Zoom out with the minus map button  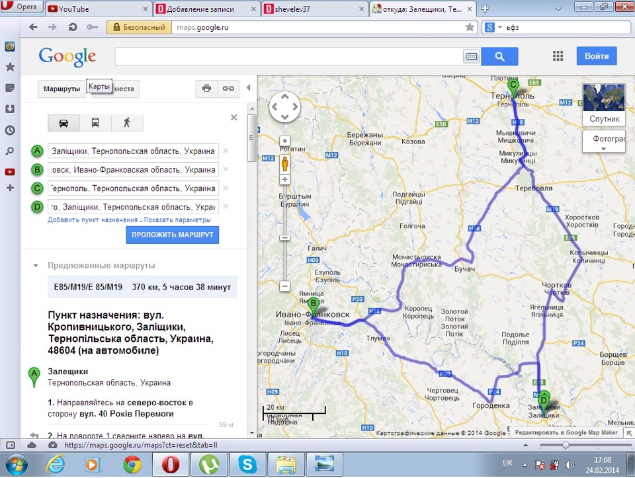tap(284, 286)
